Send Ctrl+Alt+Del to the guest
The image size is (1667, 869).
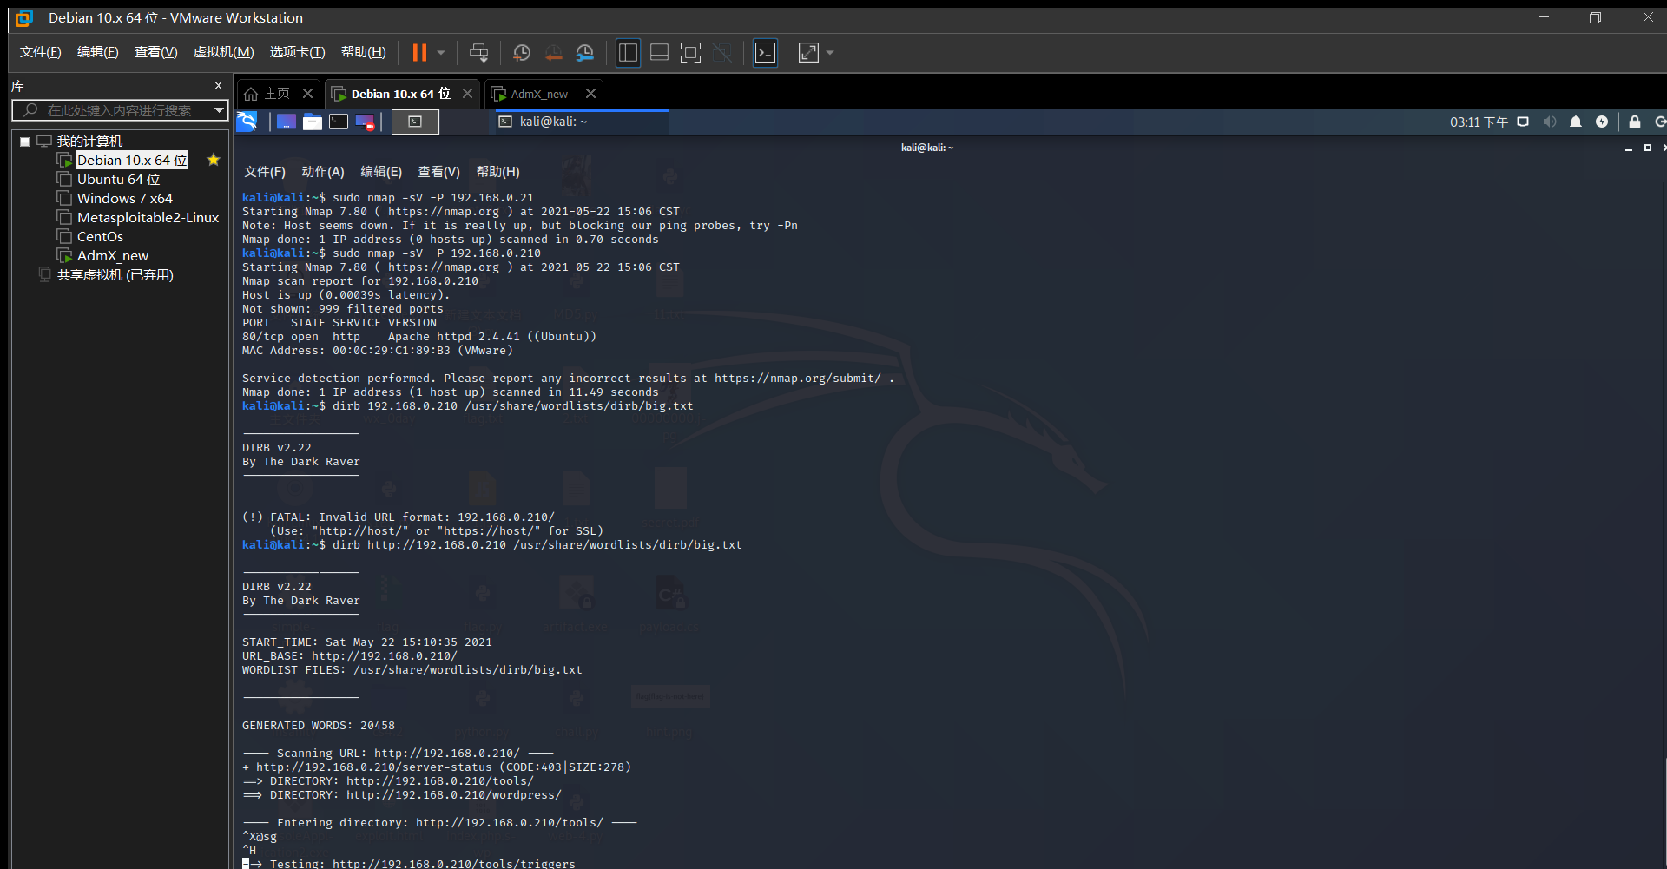(x=478, y=53)
